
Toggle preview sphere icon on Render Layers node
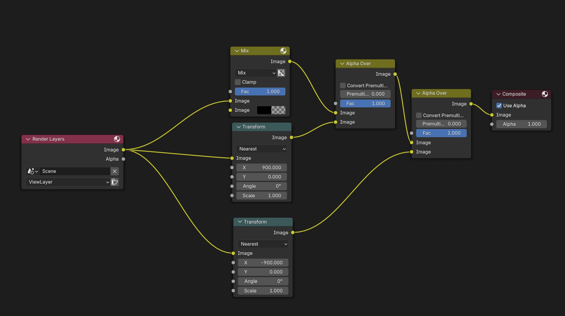click(x=117, y=139)
